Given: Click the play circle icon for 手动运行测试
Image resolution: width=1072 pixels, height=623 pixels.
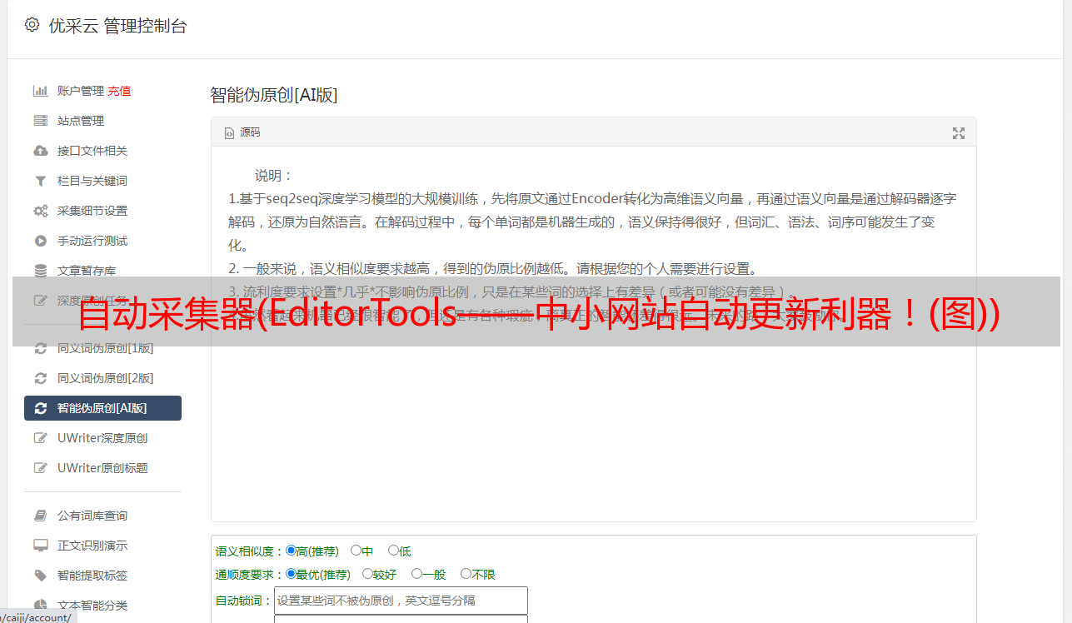Looking at the screenshot, I should coord(40,241).
